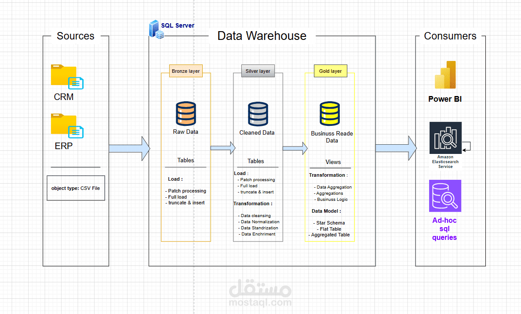
Task: Click the 'Data Aggregation' item
Action: (333, 187)
